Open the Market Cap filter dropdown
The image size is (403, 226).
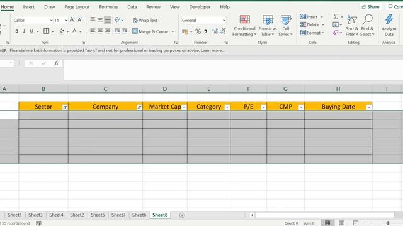pos(184,107)
